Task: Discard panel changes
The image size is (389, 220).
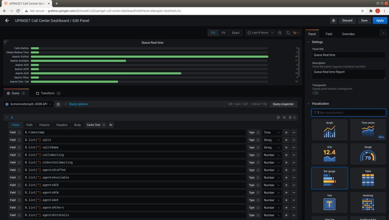Action: (x=347, y=20)
